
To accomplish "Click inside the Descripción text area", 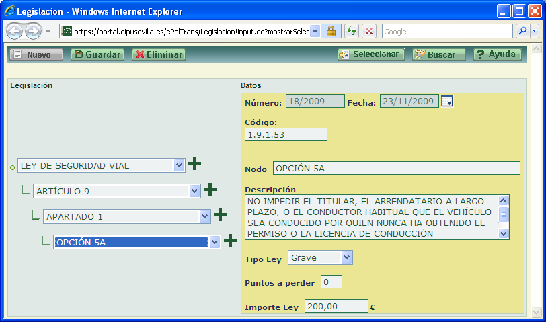I will (x=372, y=217).
